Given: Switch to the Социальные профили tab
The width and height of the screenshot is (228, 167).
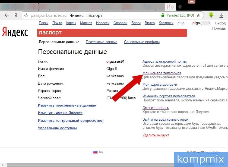Looking at the screenshot, I should [142, 42].
